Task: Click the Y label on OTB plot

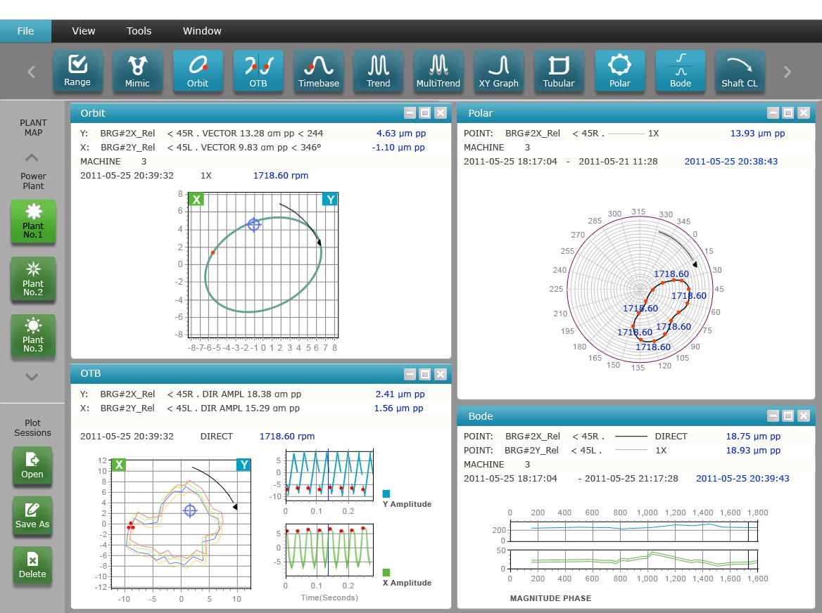Action: pos(244,465)
